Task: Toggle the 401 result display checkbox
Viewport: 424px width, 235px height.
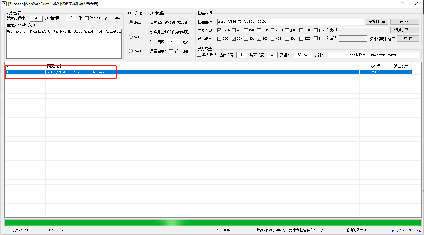Action: pos(246,39)
